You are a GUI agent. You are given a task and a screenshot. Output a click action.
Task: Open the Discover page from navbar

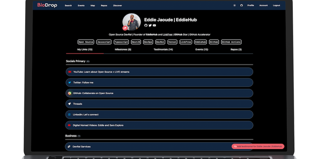click(117, 5)
